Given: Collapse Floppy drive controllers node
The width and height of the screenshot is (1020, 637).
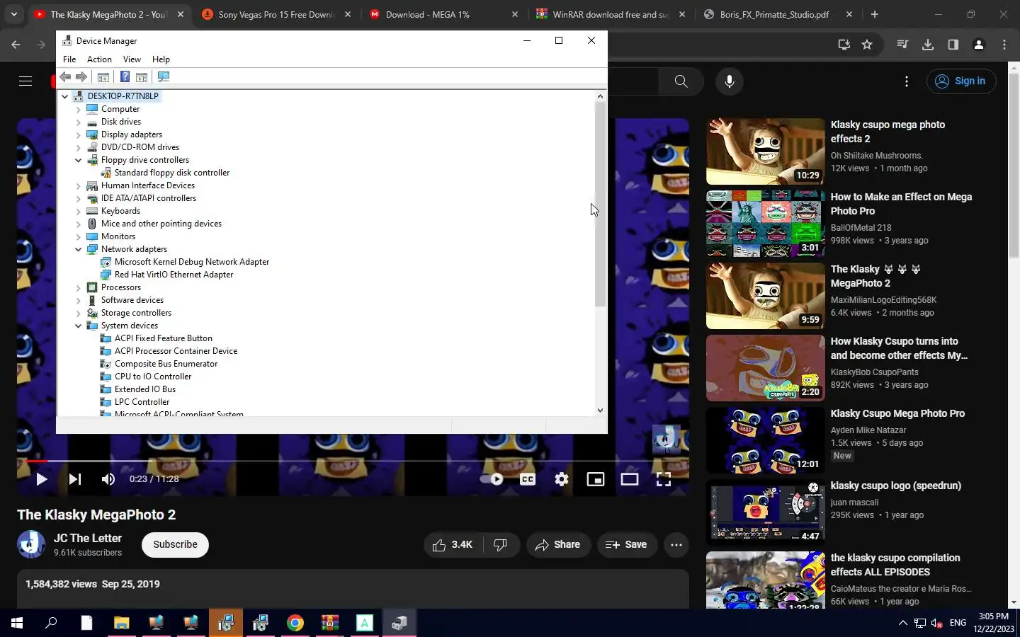Looking at the screenshot, I should tap(78, 160).
